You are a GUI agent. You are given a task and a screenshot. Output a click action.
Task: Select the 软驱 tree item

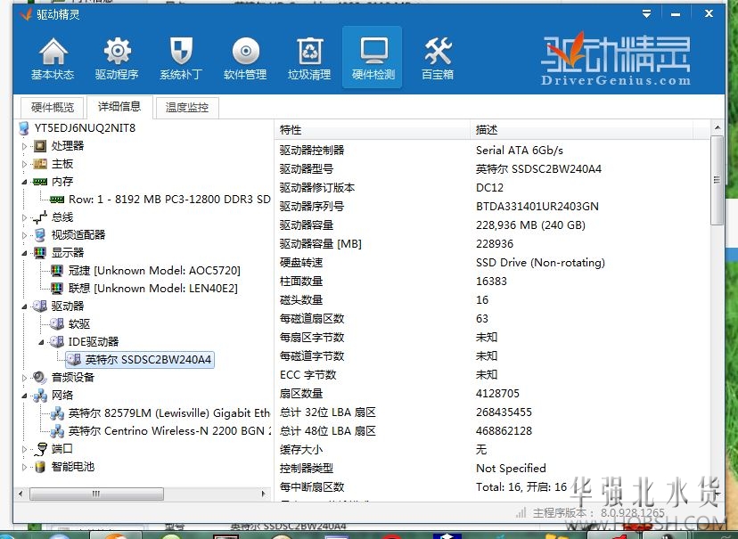pos(78,324)
